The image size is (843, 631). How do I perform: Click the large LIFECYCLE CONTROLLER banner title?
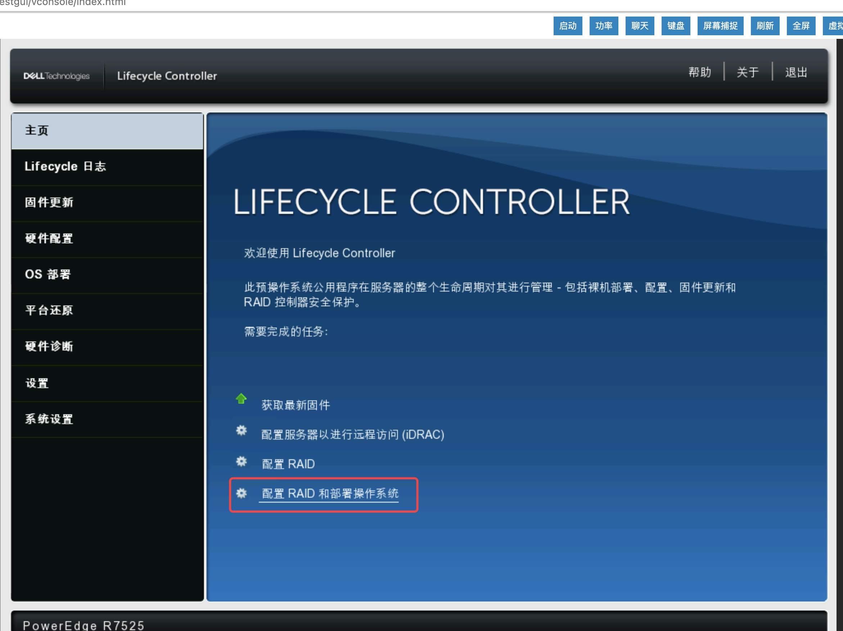[x=432, y=202]
